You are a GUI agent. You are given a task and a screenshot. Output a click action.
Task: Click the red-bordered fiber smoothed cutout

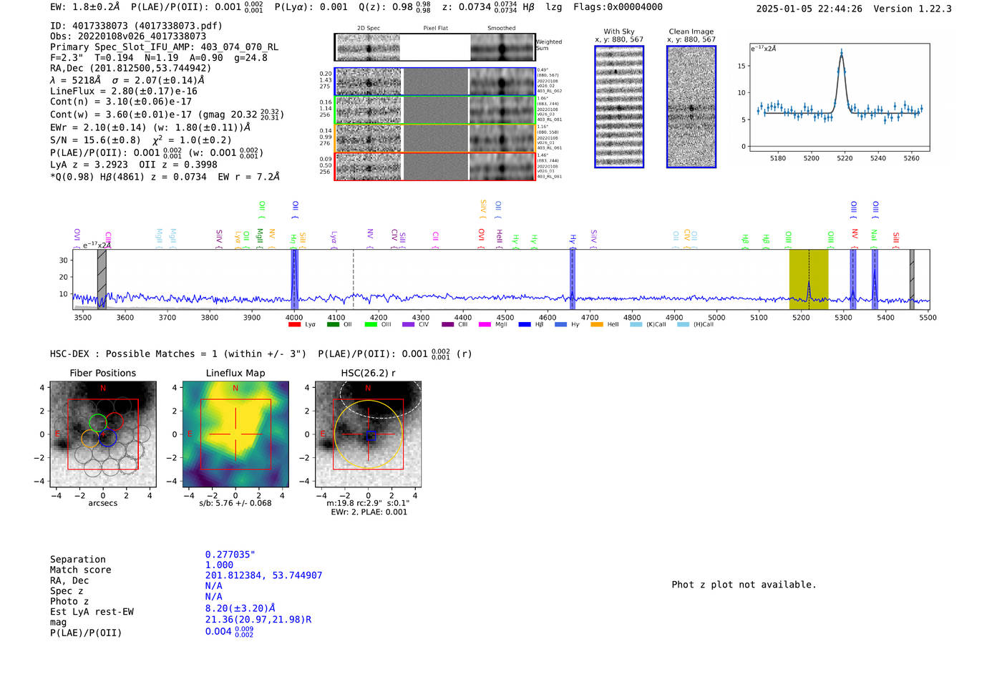click(502, 167)
